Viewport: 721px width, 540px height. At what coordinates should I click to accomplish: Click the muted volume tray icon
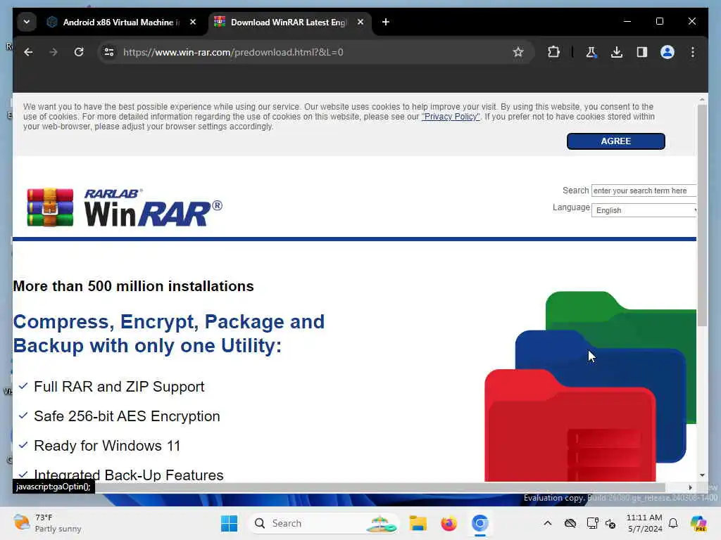click(x=610, y=523)
